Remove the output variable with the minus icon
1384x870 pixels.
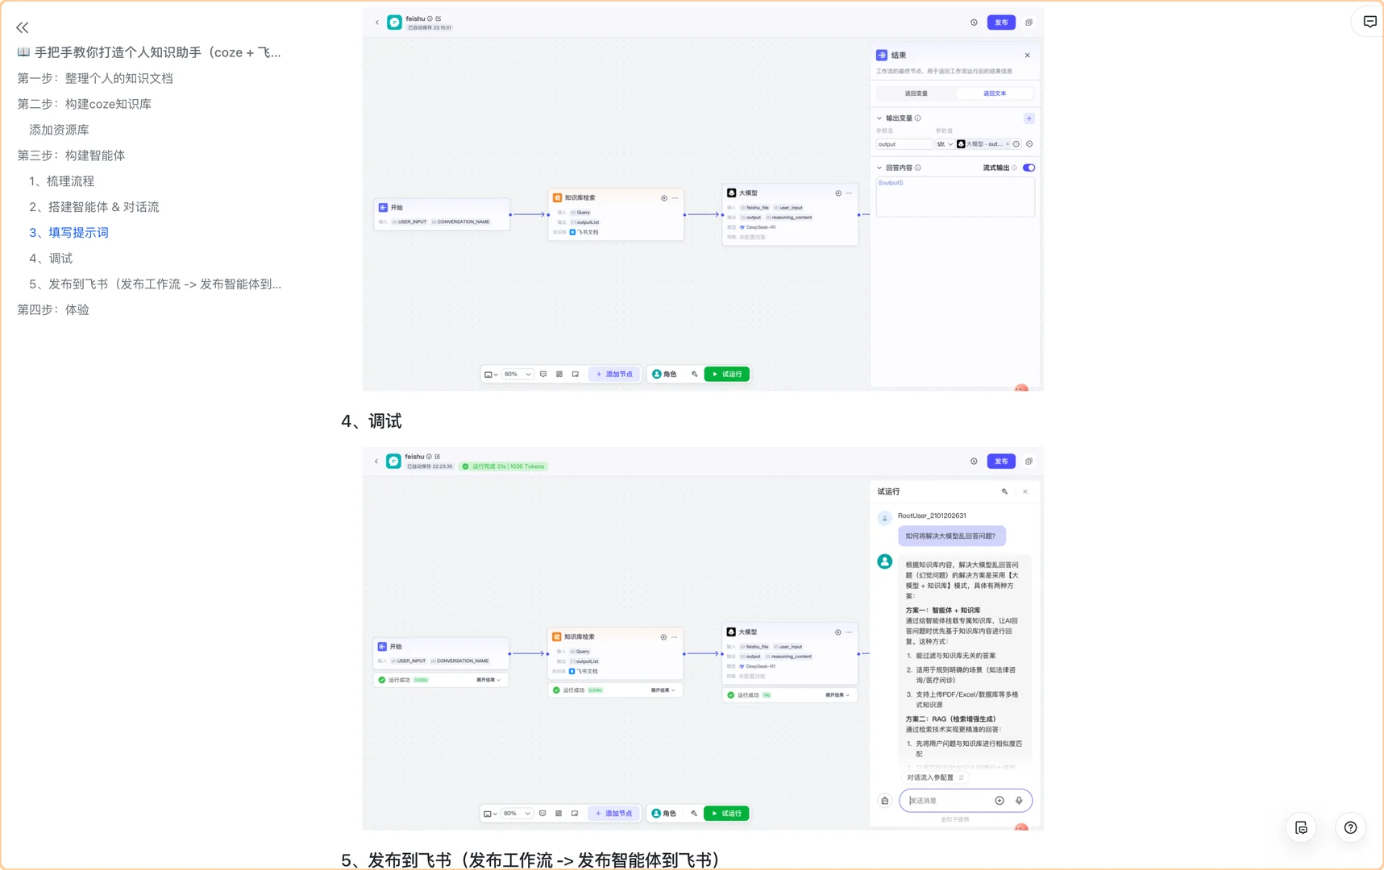[1029, 144]
